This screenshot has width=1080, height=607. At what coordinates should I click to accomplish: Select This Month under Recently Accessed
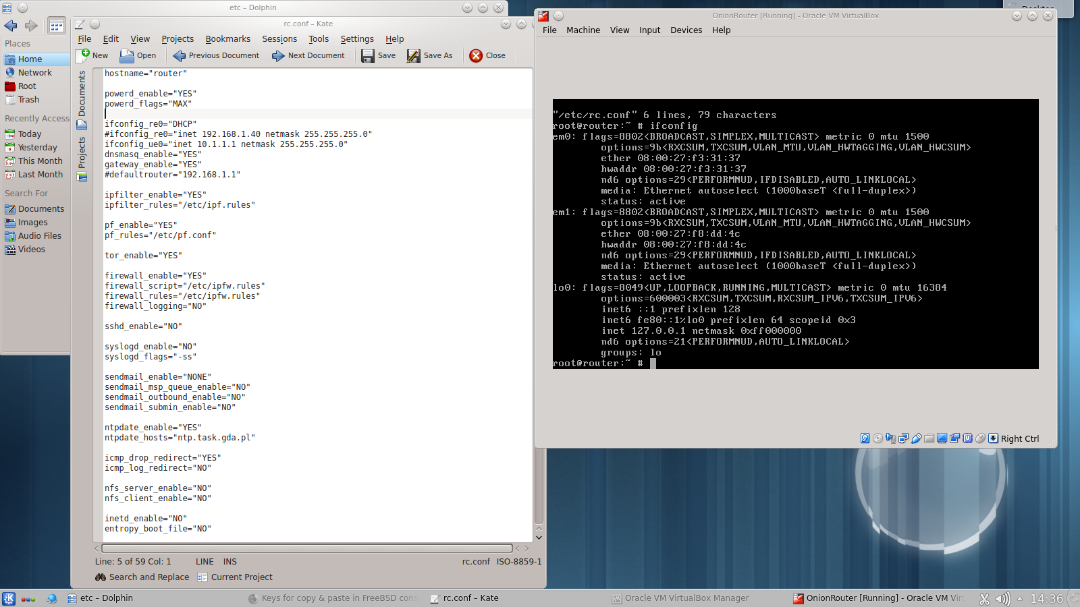tap(35, 161)
